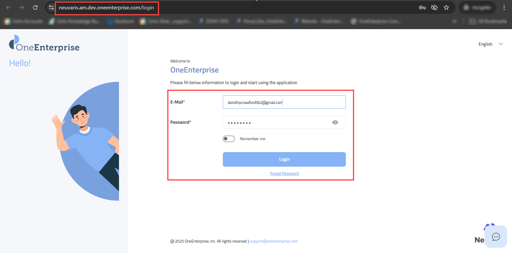
Task: Open the password manager key icon
Action: click(422, 7)
